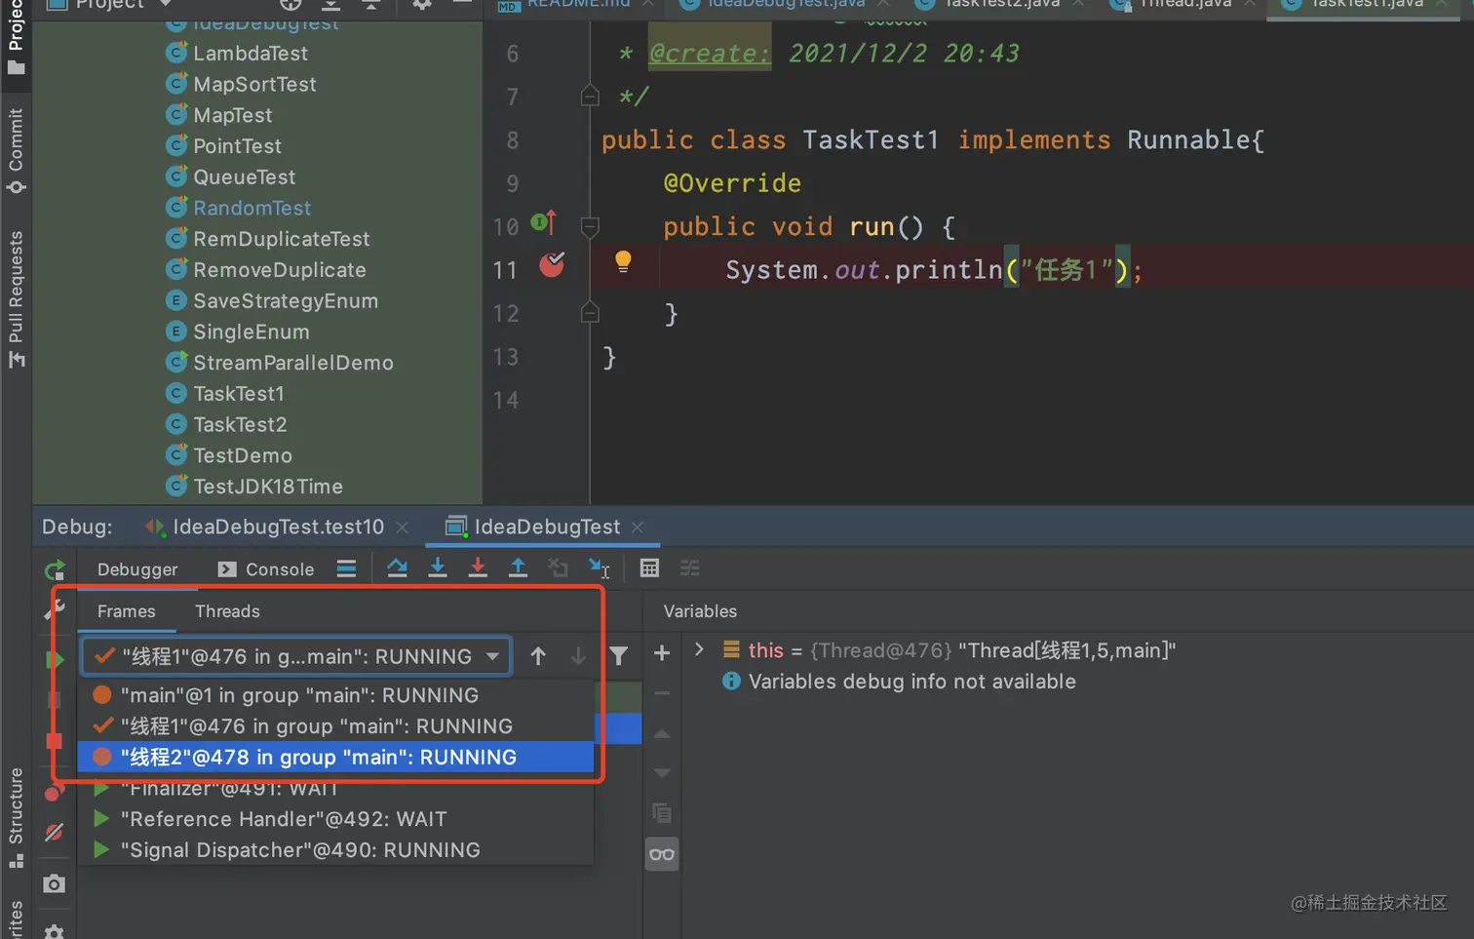Click the Step Into blue down-arrow icon
Viewport: 1474px width, 939px height.
tap(438, 568)
